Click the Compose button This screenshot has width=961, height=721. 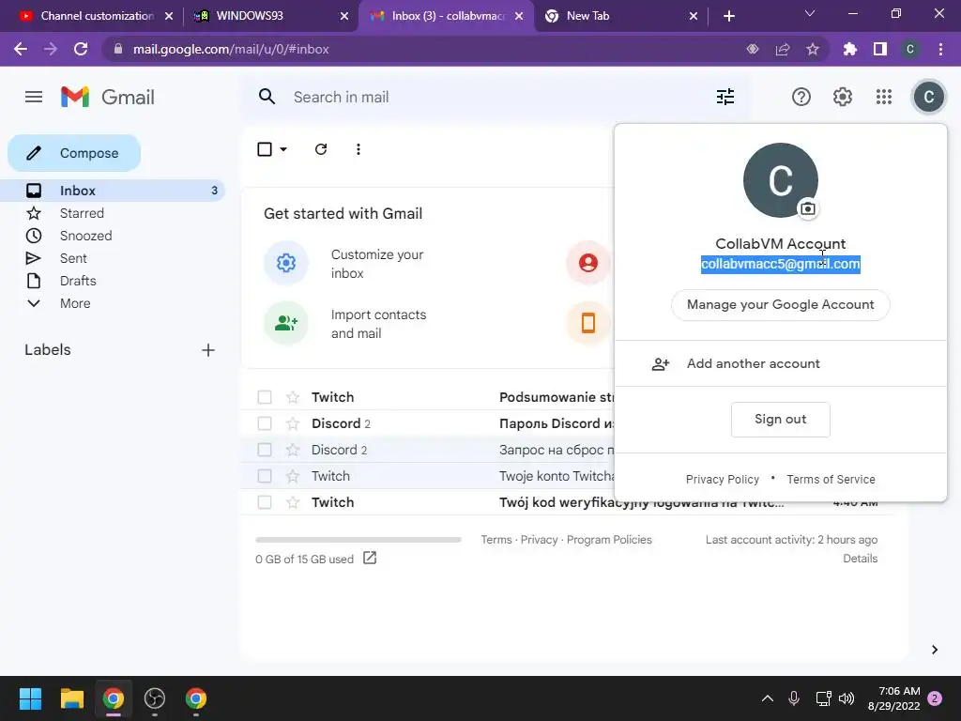point(74,153)
